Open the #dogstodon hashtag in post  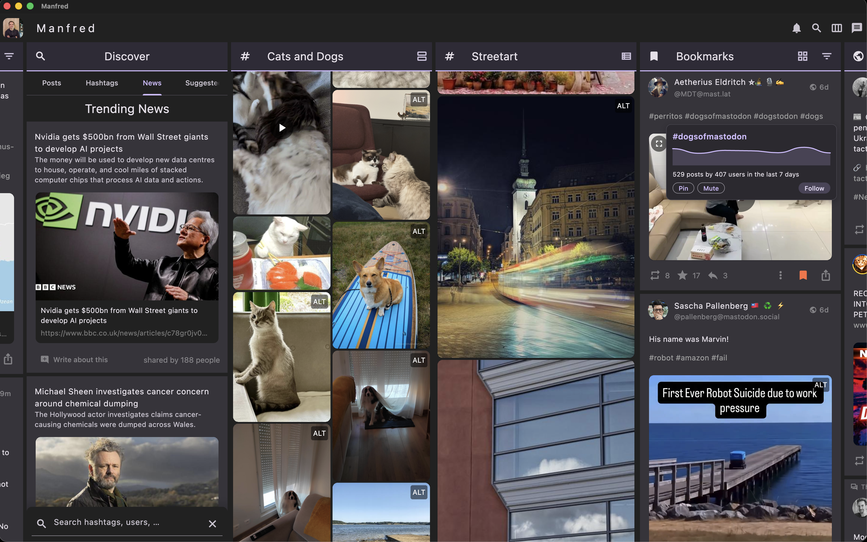click(776, 116)
